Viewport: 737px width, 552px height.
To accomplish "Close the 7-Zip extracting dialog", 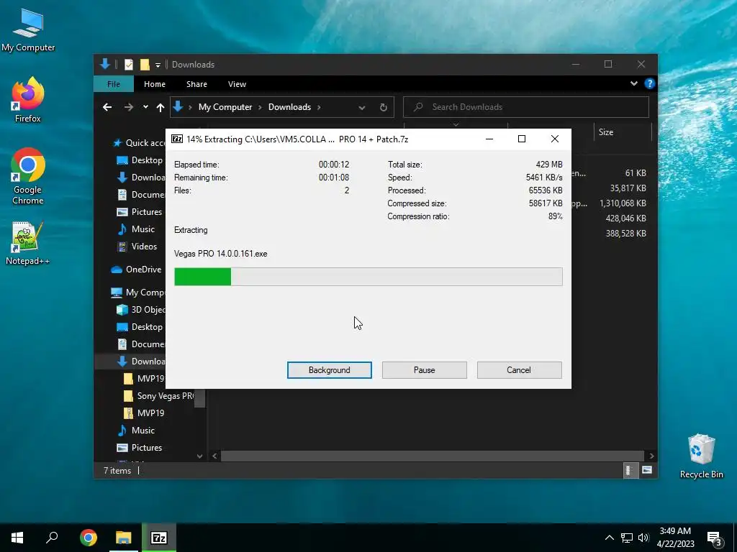I will tap(555, 139).
